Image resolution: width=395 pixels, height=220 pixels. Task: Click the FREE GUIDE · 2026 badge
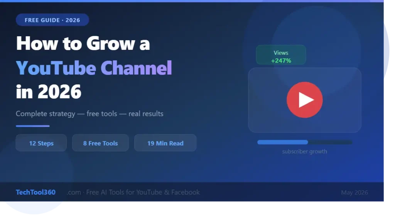[x=52, y=20]
